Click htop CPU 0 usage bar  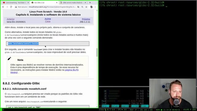point(124,91)
